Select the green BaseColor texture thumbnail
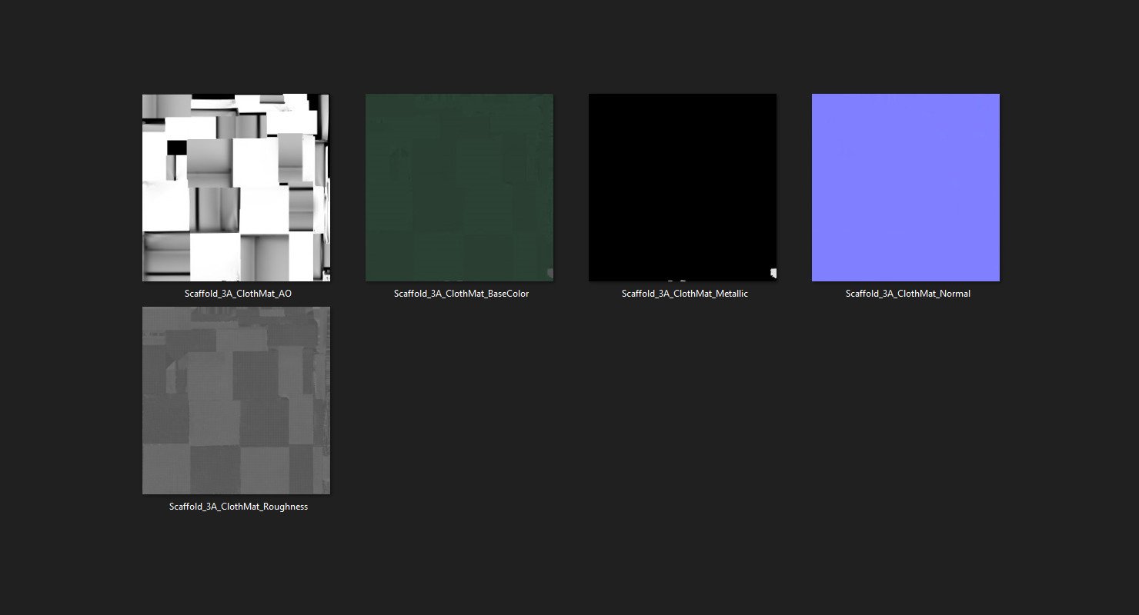1139x615 pixels. [x=459, y=188]
